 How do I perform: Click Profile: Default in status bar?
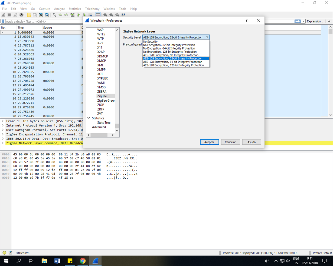pyautogui.click(x=322, y=253)
